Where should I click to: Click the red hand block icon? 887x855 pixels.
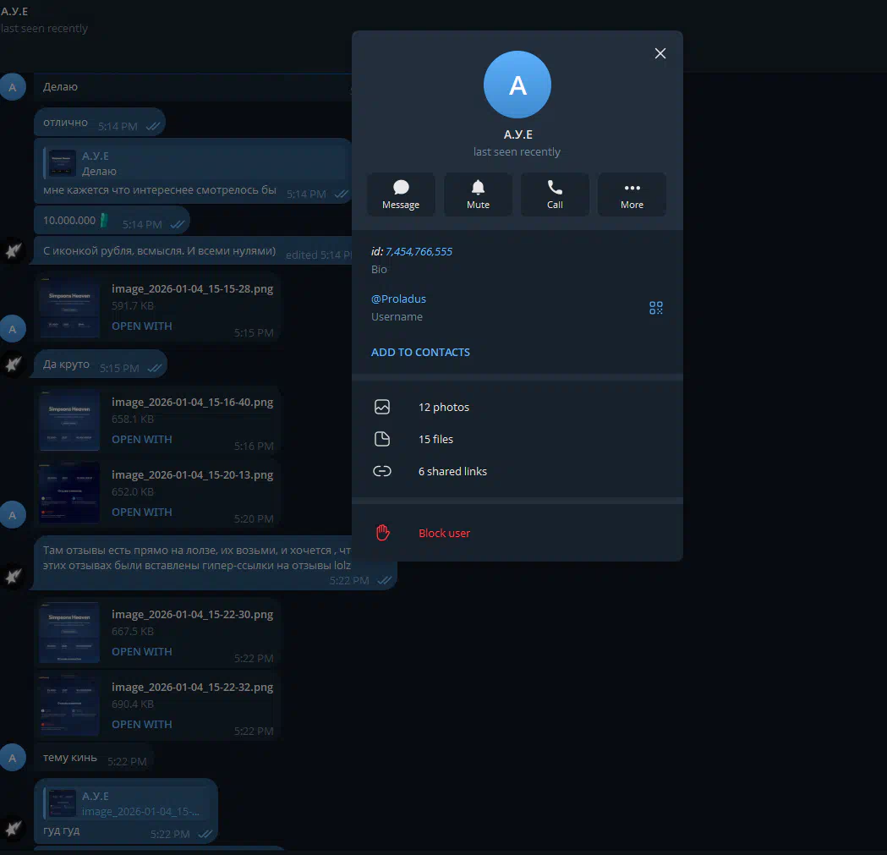point(382,533)
